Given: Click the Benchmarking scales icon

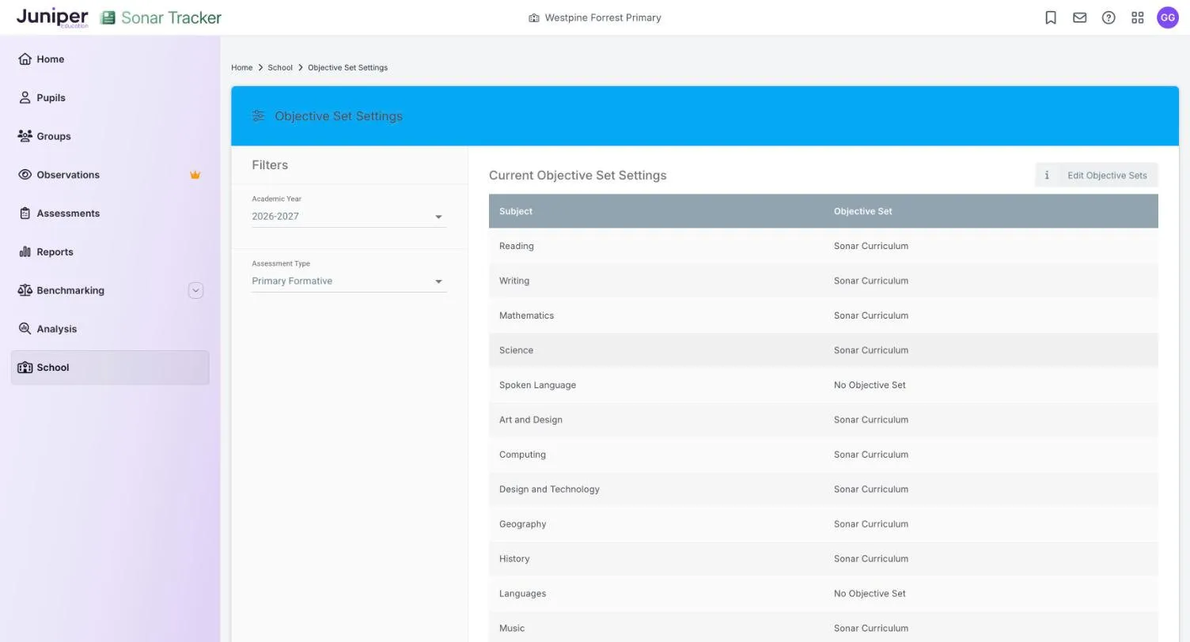Looking at the screenshot, I should click(25, 290).
